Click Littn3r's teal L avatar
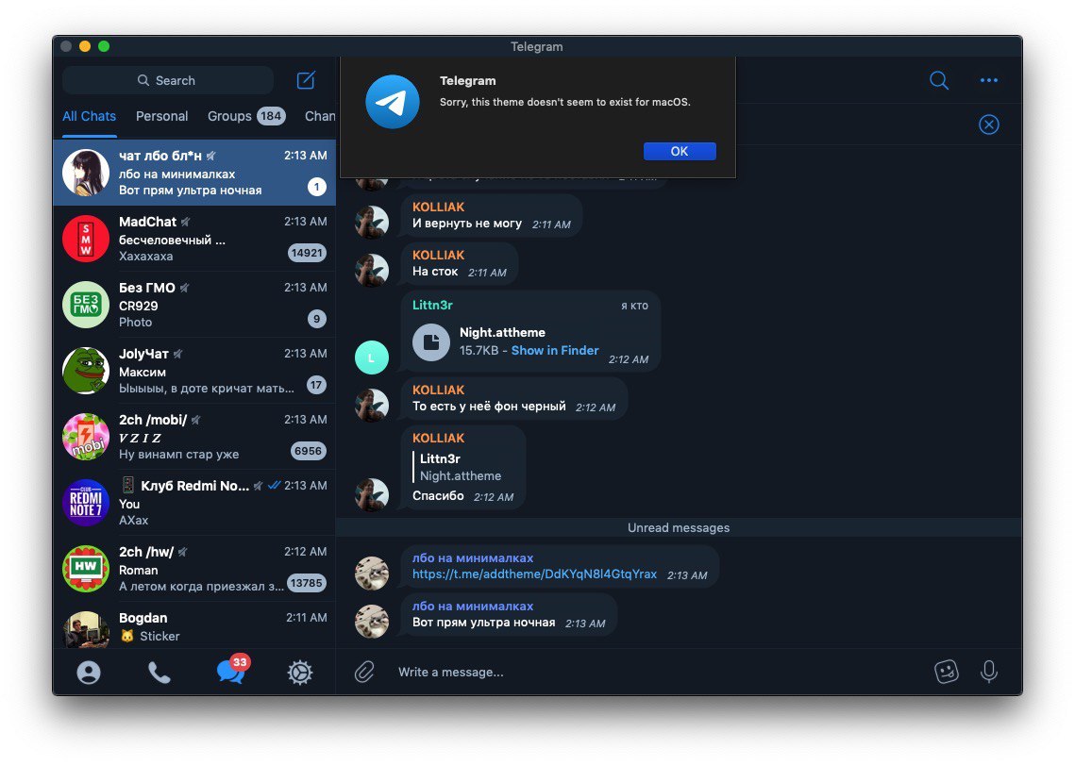This screenshot has width=1075, height=765. (x=372, y=358)
